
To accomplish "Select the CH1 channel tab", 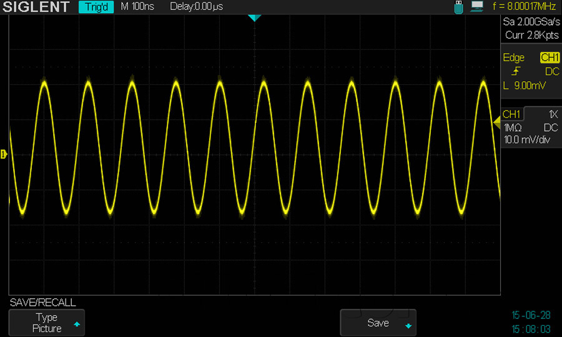I will coord(511,114).
